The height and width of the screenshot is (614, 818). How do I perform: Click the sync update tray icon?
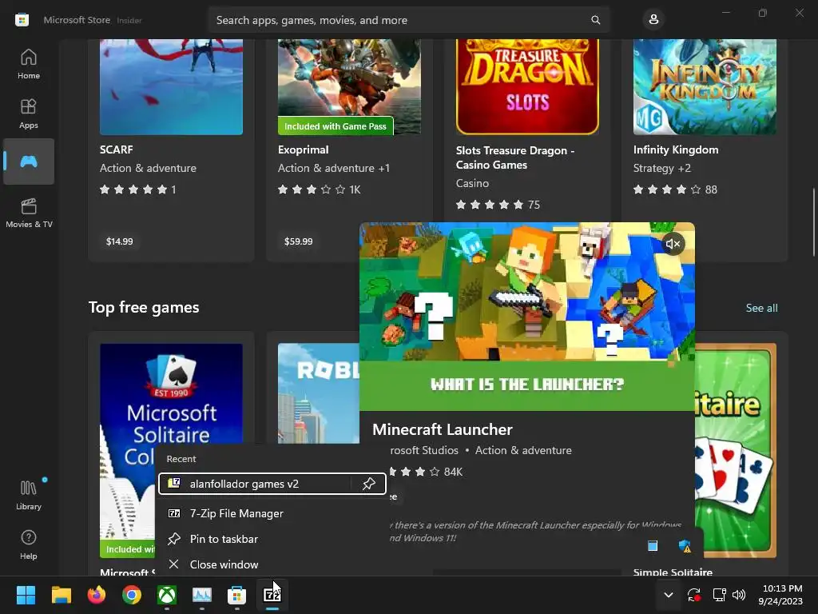tap(694, 595)
